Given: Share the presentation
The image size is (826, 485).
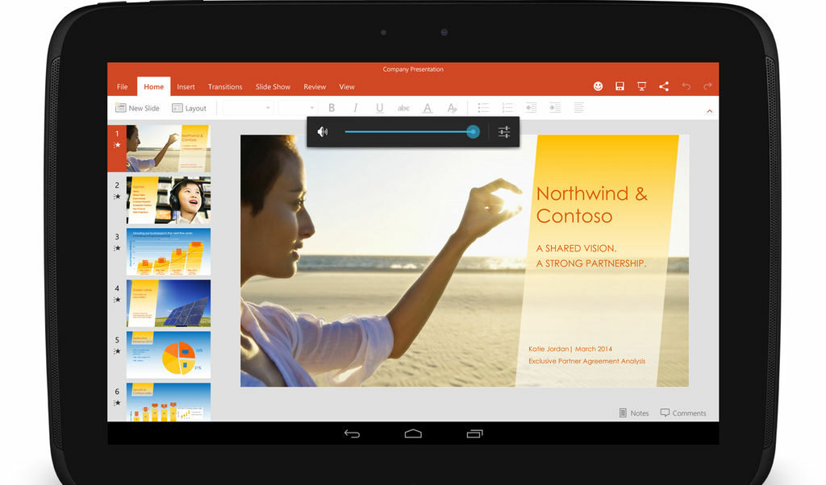Looking at the screenshot, I should coord(664,86).
